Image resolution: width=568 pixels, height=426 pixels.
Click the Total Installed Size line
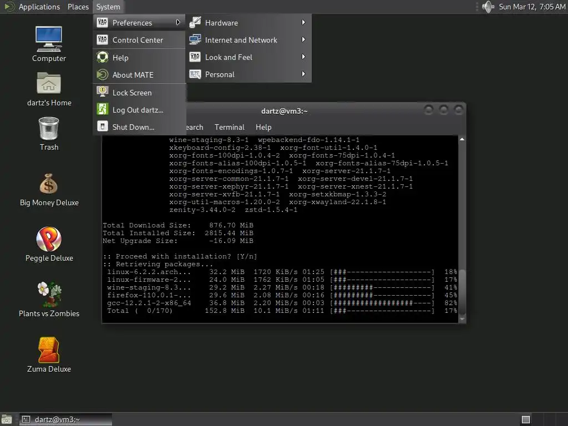pyautogui.click(x=178, y=233)
